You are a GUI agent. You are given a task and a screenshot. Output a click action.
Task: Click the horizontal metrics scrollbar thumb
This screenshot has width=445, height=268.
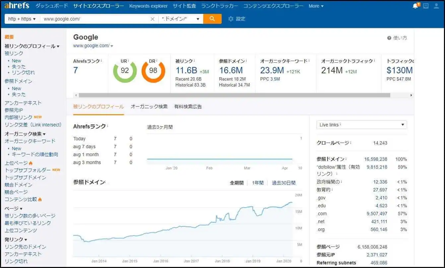pyautogui.click(x=234, y=95)
